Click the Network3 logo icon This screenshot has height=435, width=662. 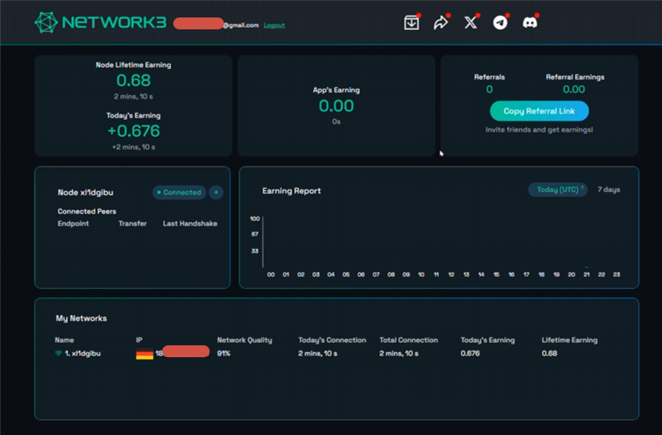pos(46,22)
